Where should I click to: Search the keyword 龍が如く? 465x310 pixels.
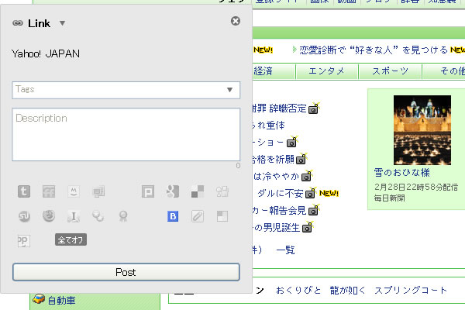[x=348, y=290]
